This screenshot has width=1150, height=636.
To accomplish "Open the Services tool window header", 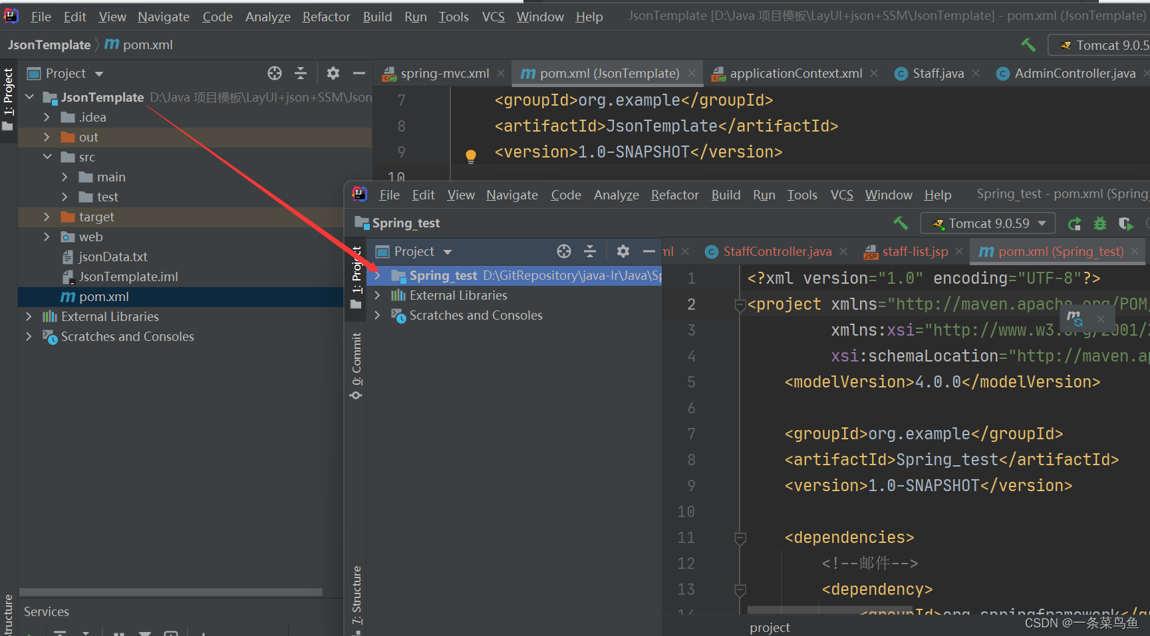I will pos(47,611).
